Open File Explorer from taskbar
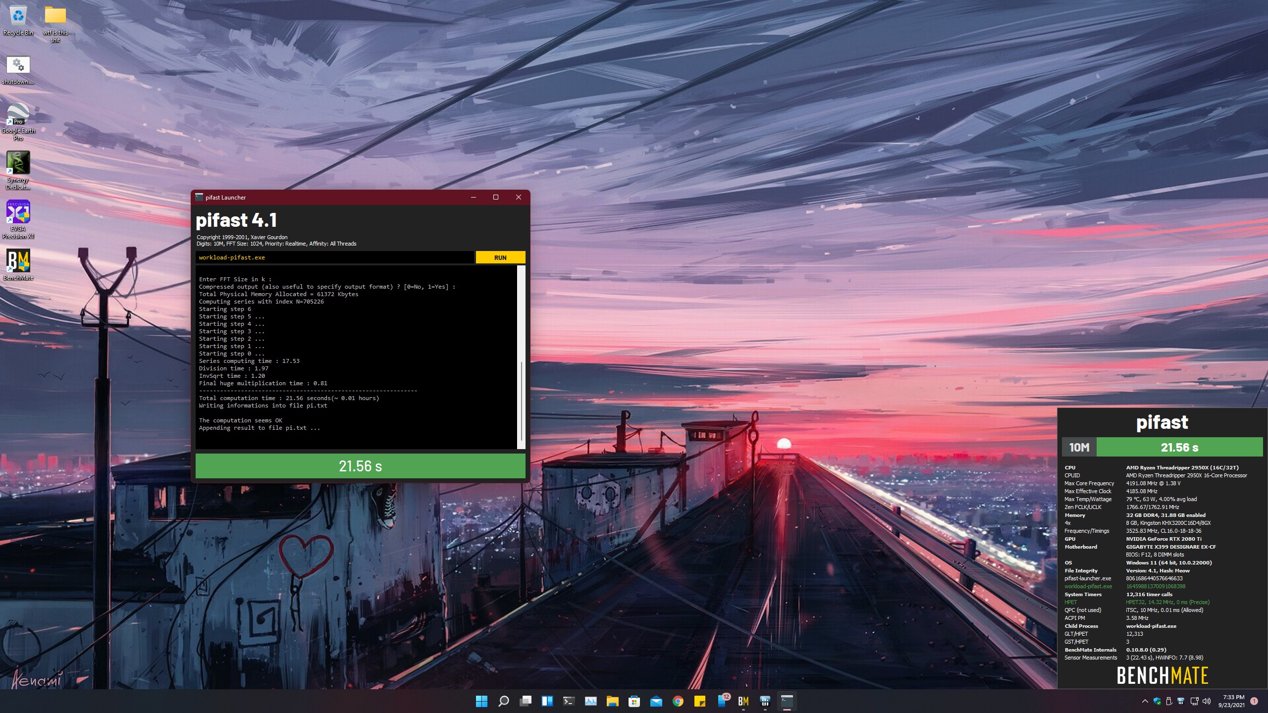The width and height of the screenshot is (1268, 713). click(x=612, y=701)
